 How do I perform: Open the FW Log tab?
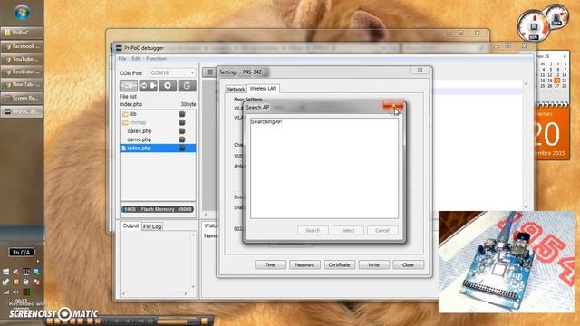152,226
